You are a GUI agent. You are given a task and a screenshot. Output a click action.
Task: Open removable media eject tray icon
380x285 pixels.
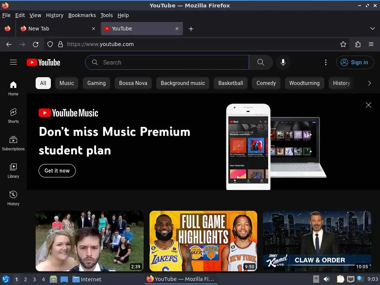click(x=316, y=279)
